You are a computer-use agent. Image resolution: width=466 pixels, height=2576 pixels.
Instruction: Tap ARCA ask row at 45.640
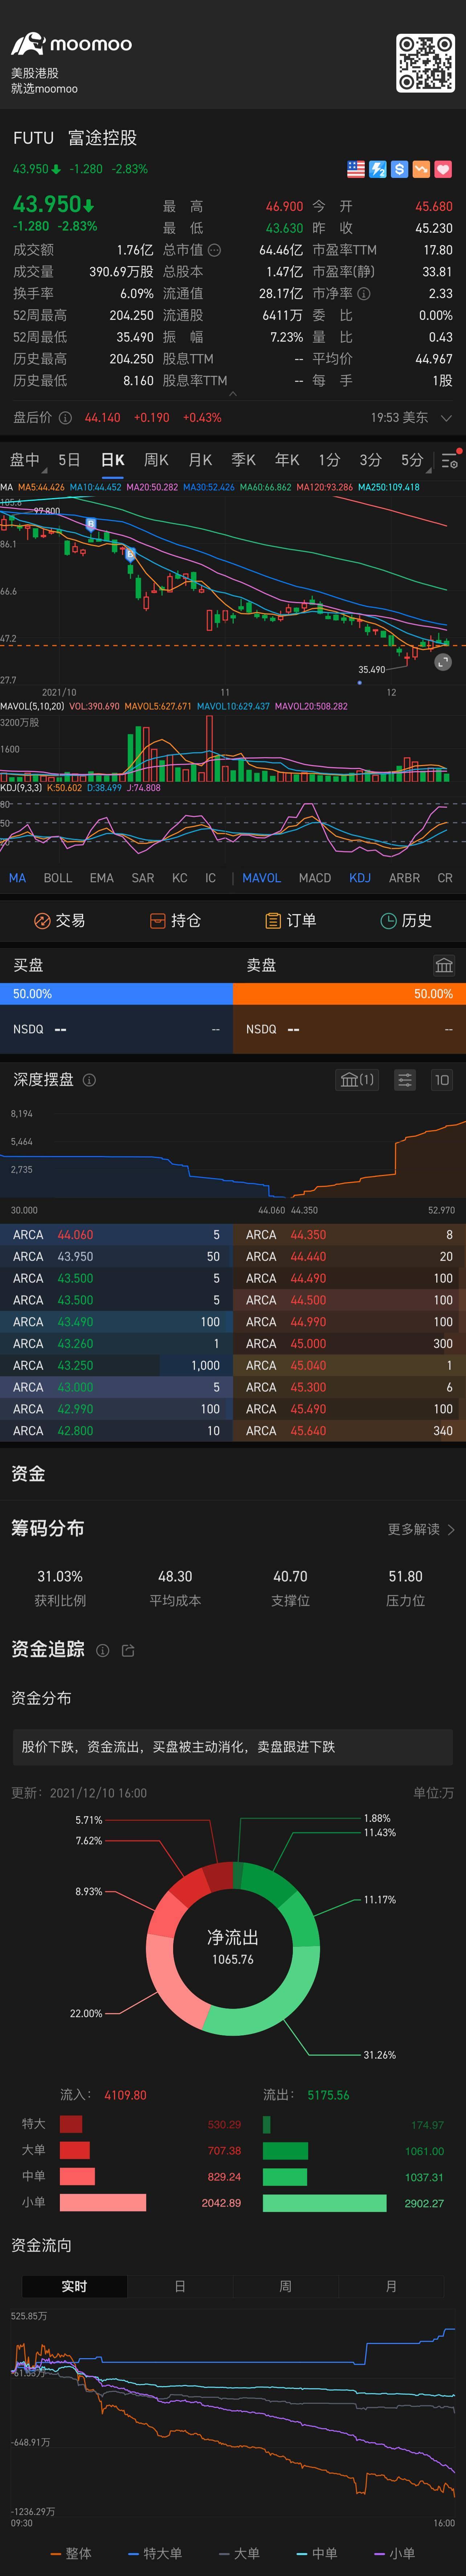(350, 1431)
